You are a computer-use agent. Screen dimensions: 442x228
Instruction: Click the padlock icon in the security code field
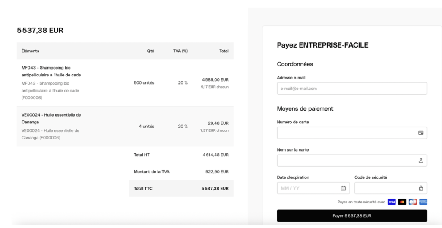tap(421, 188)
